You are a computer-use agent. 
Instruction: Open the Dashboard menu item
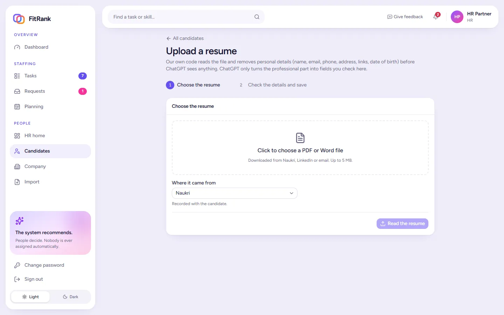50,47
